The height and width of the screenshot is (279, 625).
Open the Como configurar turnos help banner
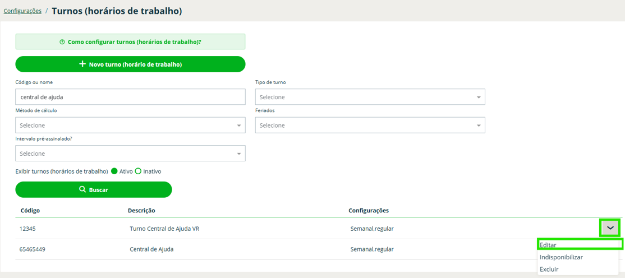pos(130,42)
